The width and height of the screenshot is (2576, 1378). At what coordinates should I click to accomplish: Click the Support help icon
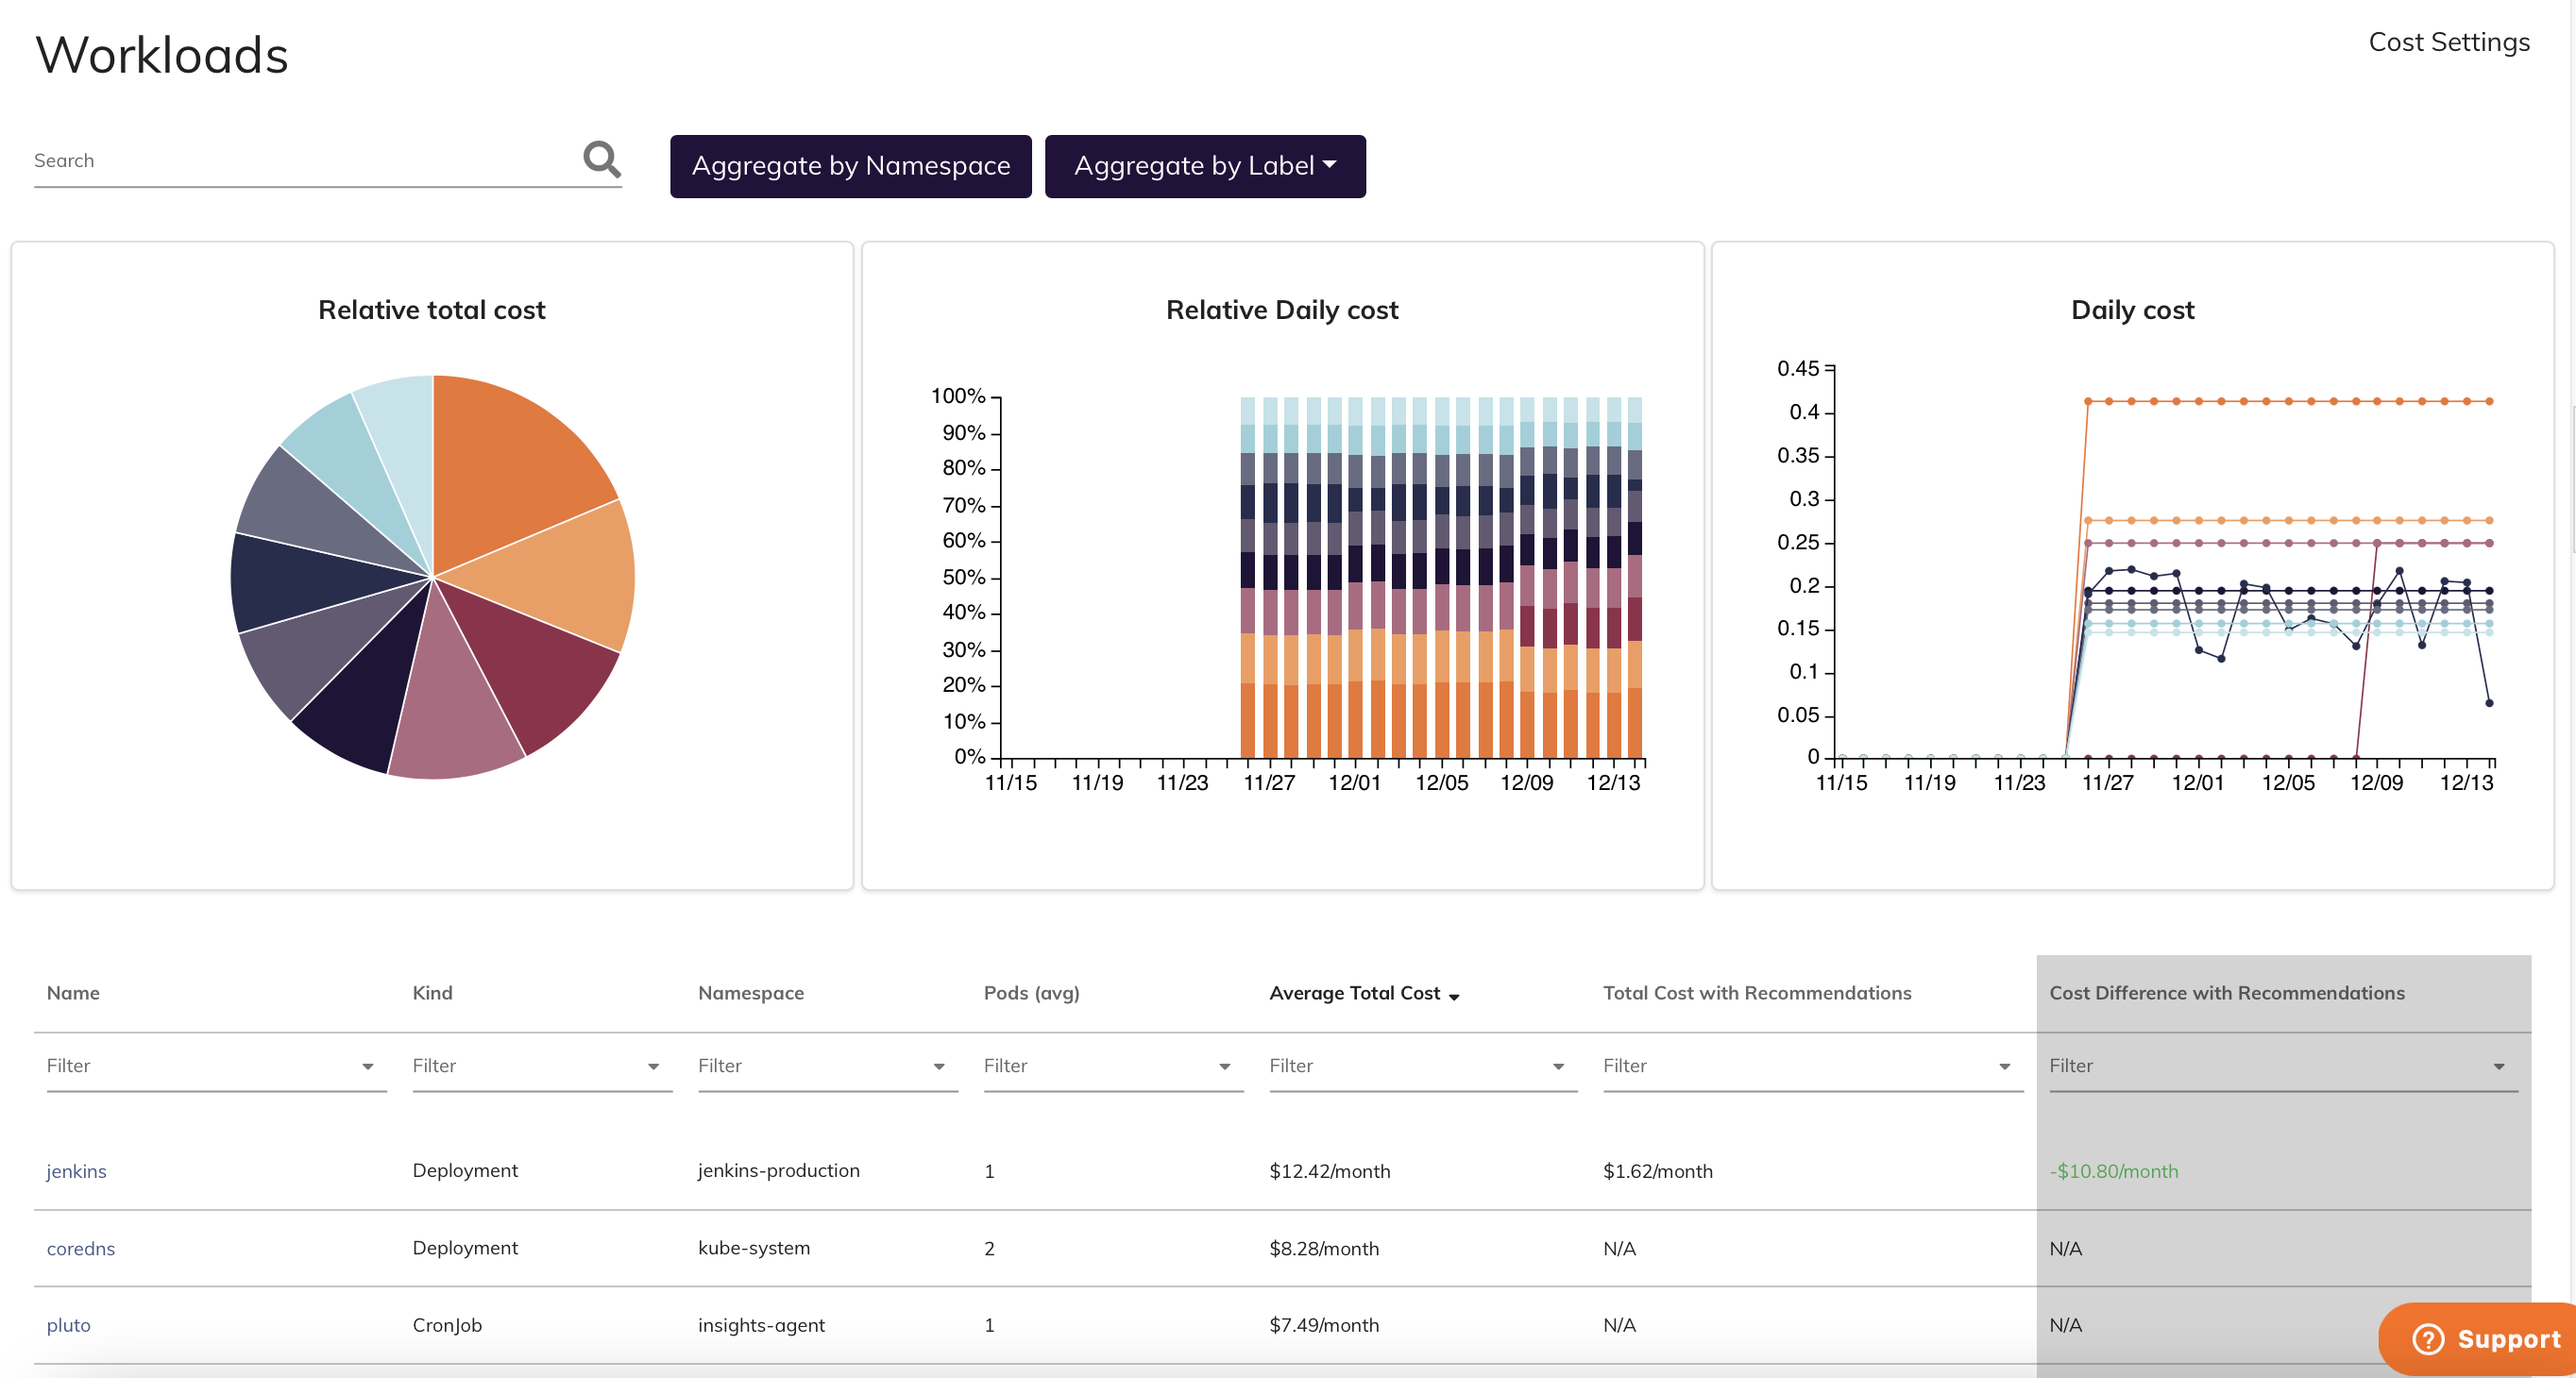tap(2427, 1338)
